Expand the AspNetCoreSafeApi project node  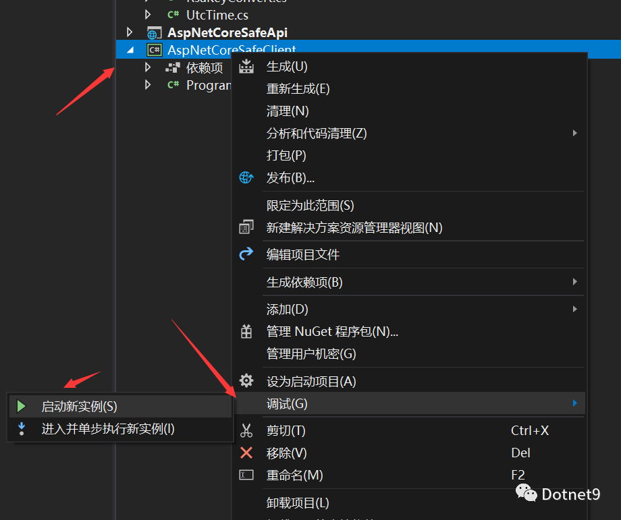click(130, 32)
